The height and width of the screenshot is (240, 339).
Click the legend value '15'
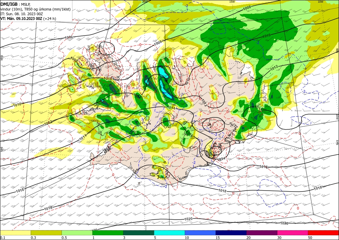(218, 238)
